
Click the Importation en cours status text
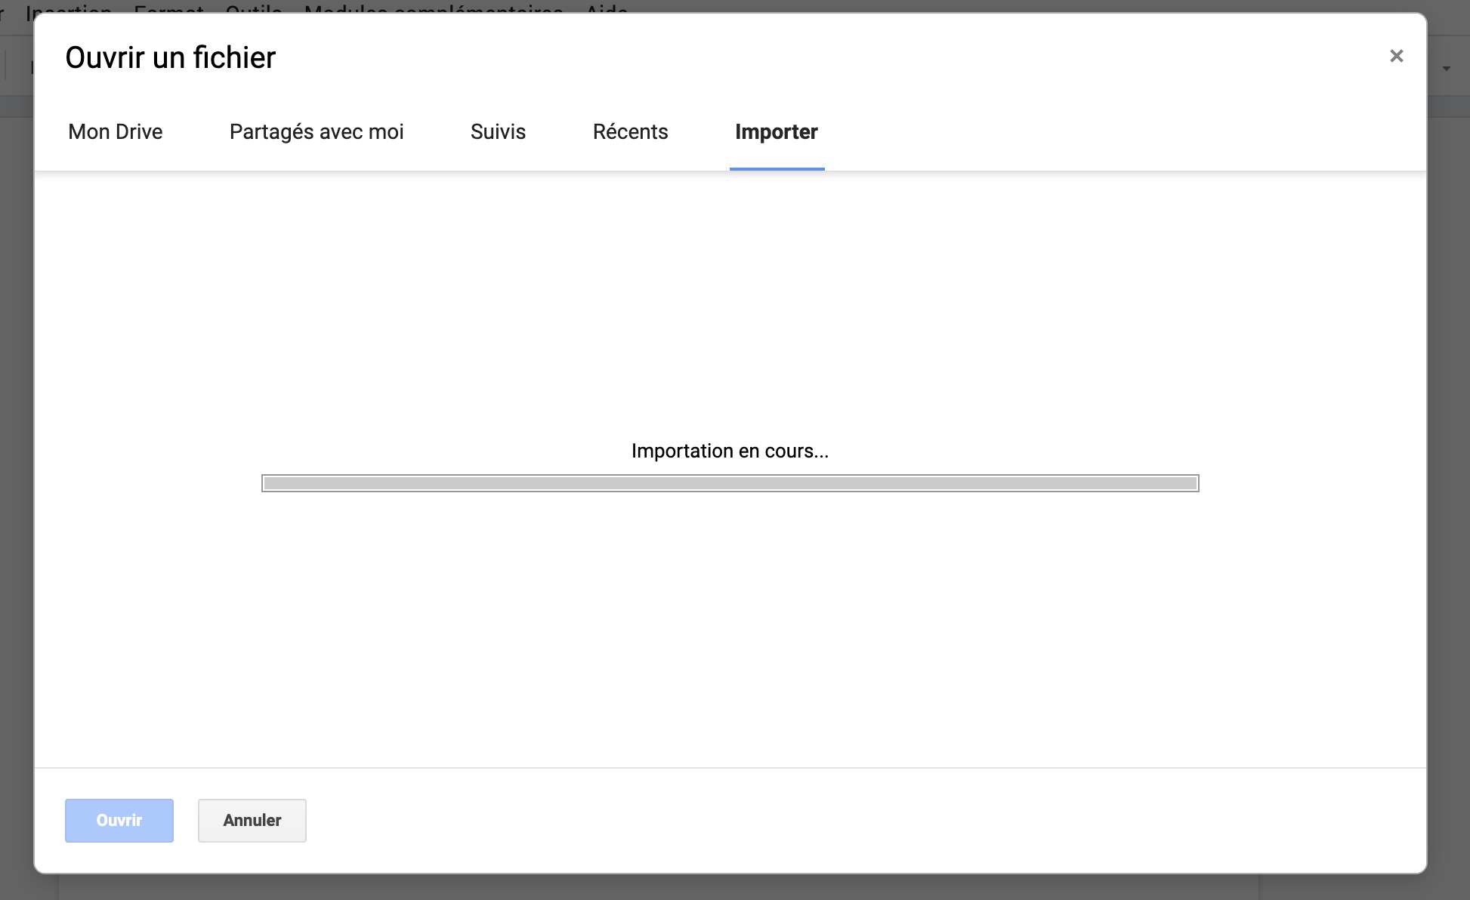pyautogui.click(x=730, y=451)
